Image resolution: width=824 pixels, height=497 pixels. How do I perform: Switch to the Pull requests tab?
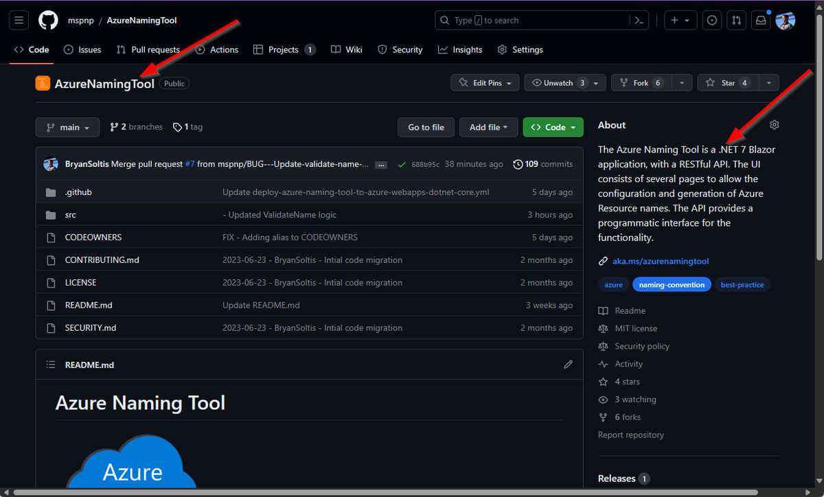click(x=148, y=49)
